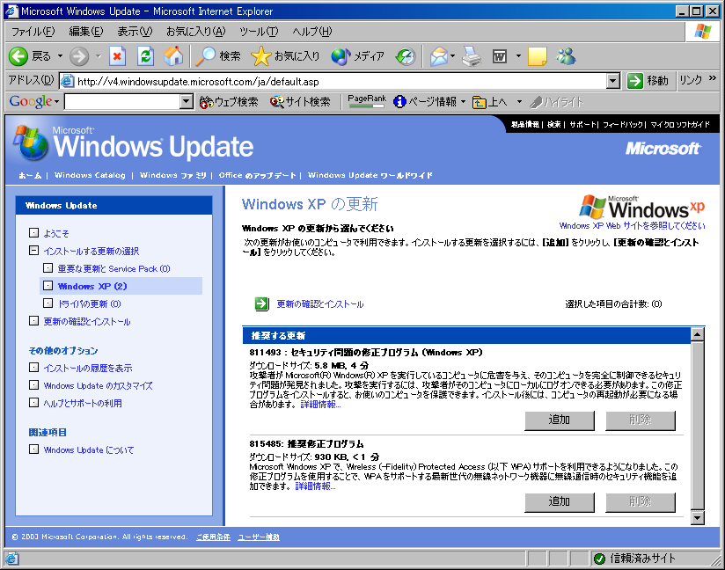Image resolution: width=725 pixels, height=570 pixels.
Task: Click the box beside インストールの履歴を表示
Action: tap(33, 367)
